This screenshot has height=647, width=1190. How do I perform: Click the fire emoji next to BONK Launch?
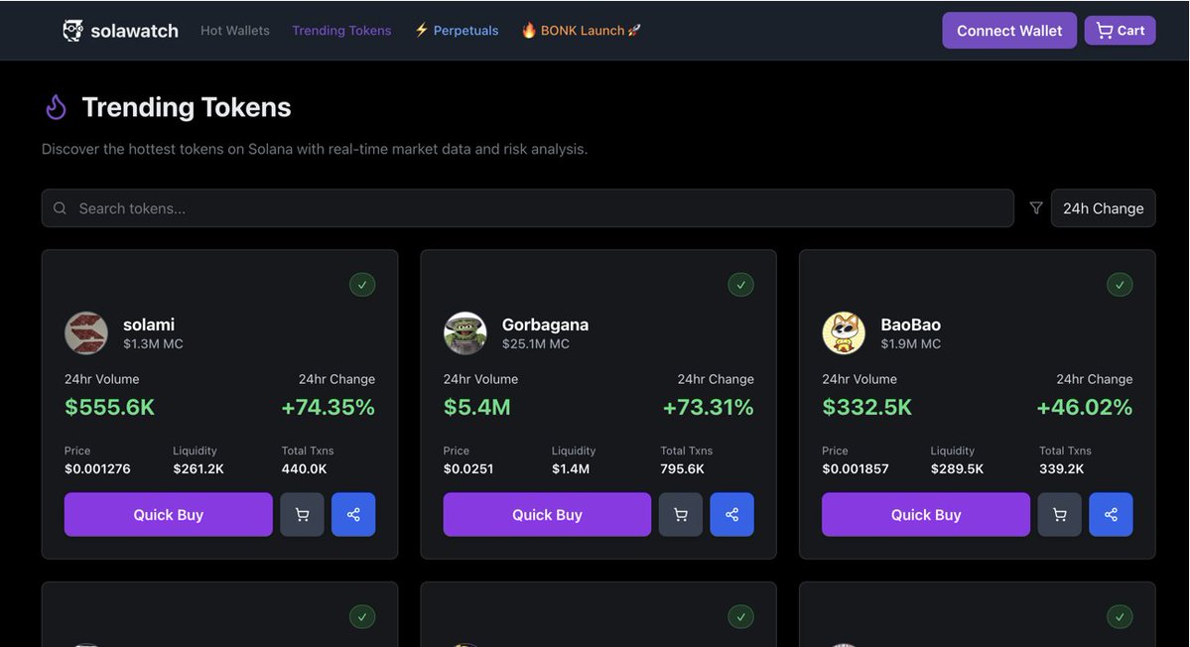529,31
